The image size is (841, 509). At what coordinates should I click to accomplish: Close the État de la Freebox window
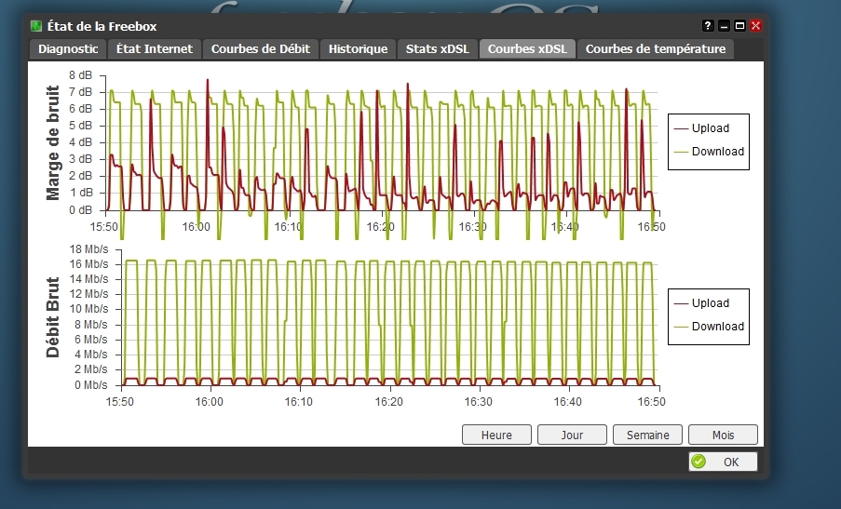755,26
